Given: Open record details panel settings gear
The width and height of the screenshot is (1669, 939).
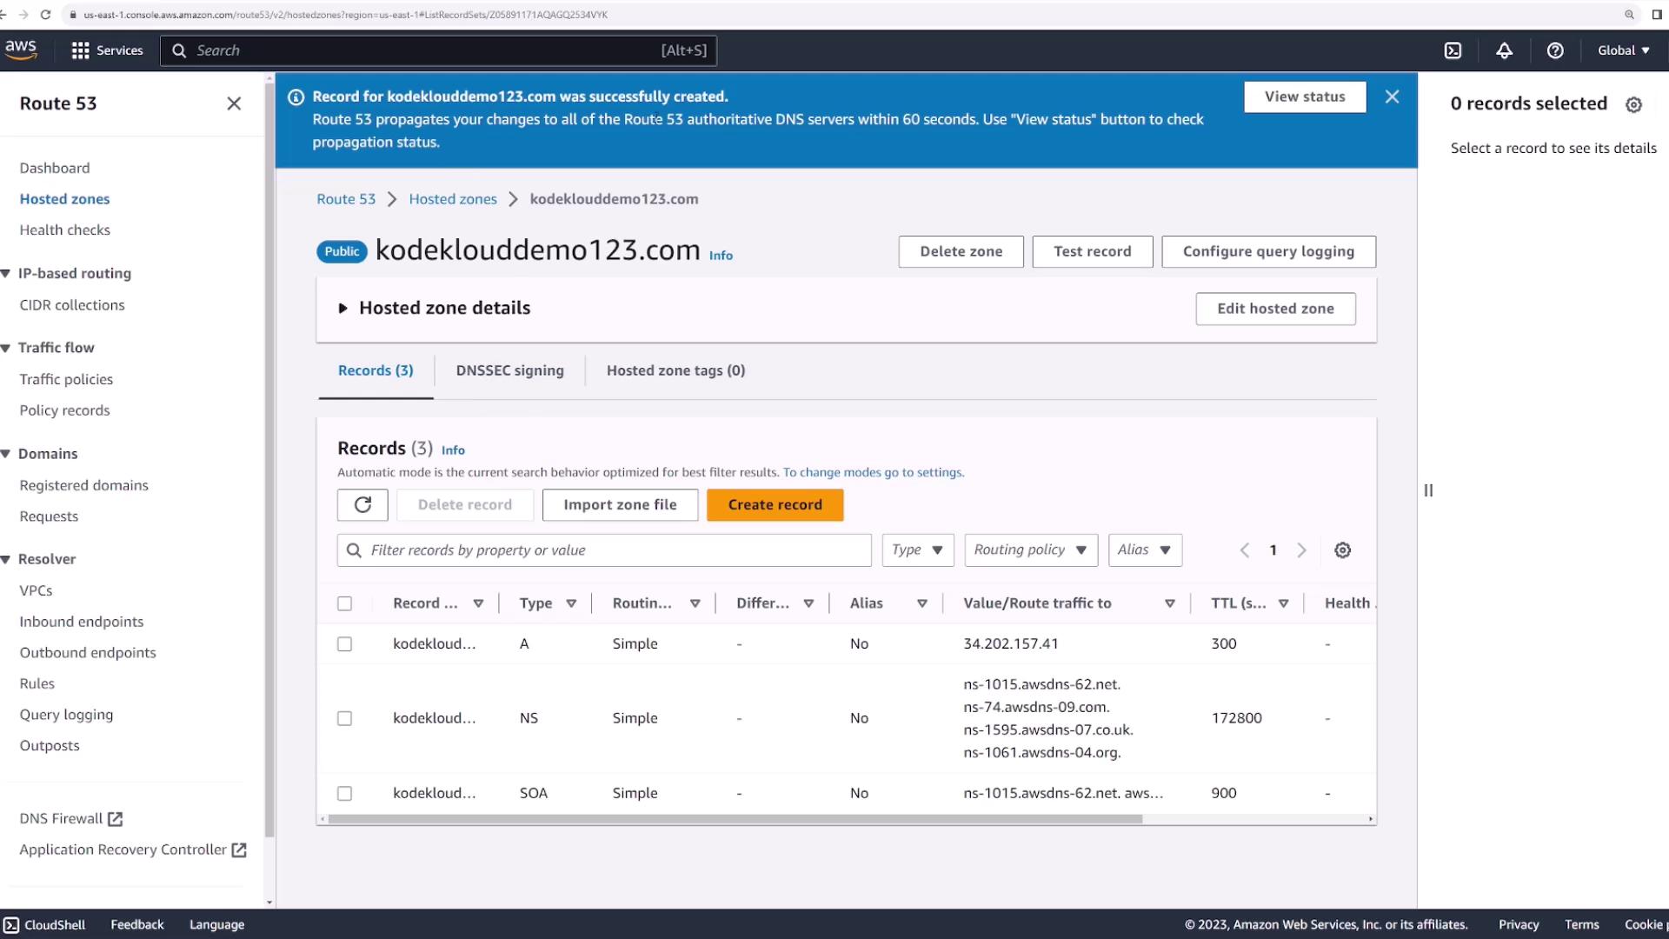Looking at the screenshot, I should [x=1633, y=104].
